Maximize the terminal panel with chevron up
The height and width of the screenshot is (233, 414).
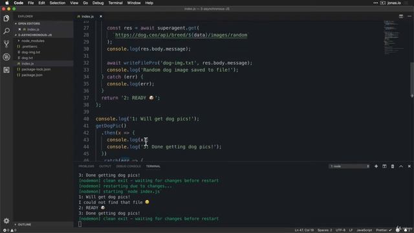pos(401,166)
